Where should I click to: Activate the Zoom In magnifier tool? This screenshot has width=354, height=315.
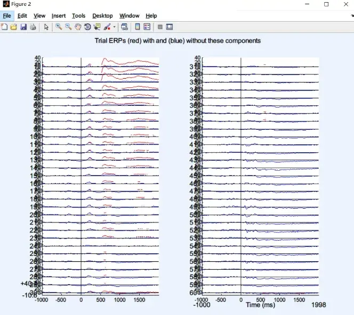pos(59,27)
